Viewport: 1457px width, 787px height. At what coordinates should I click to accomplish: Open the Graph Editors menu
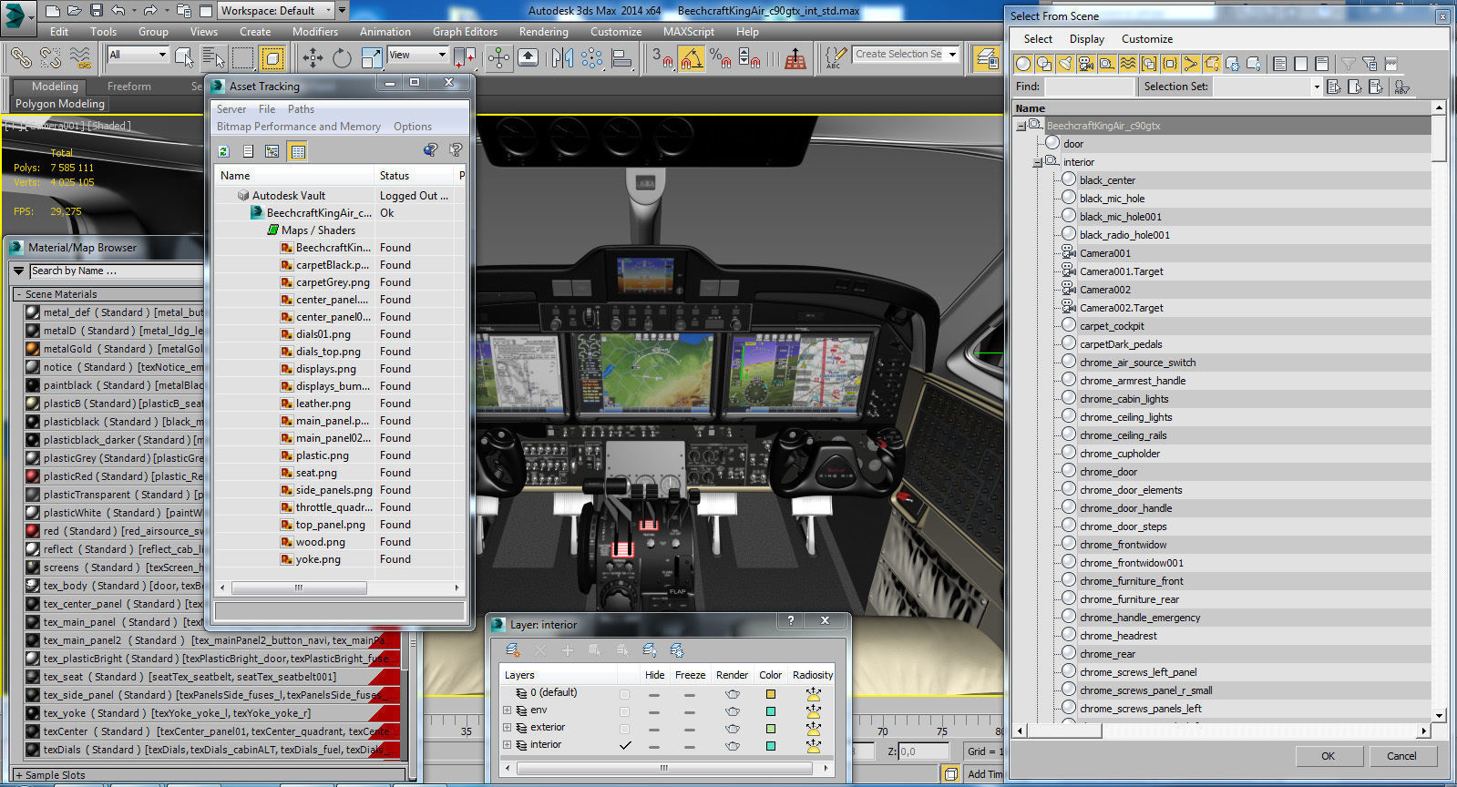(x=465, y=31)
